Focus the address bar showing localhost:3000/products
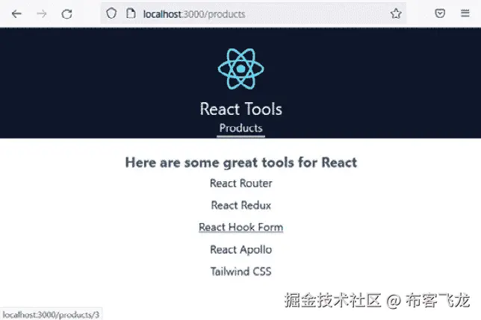Screen dimensions: 481x320 (x=253, y=13)
